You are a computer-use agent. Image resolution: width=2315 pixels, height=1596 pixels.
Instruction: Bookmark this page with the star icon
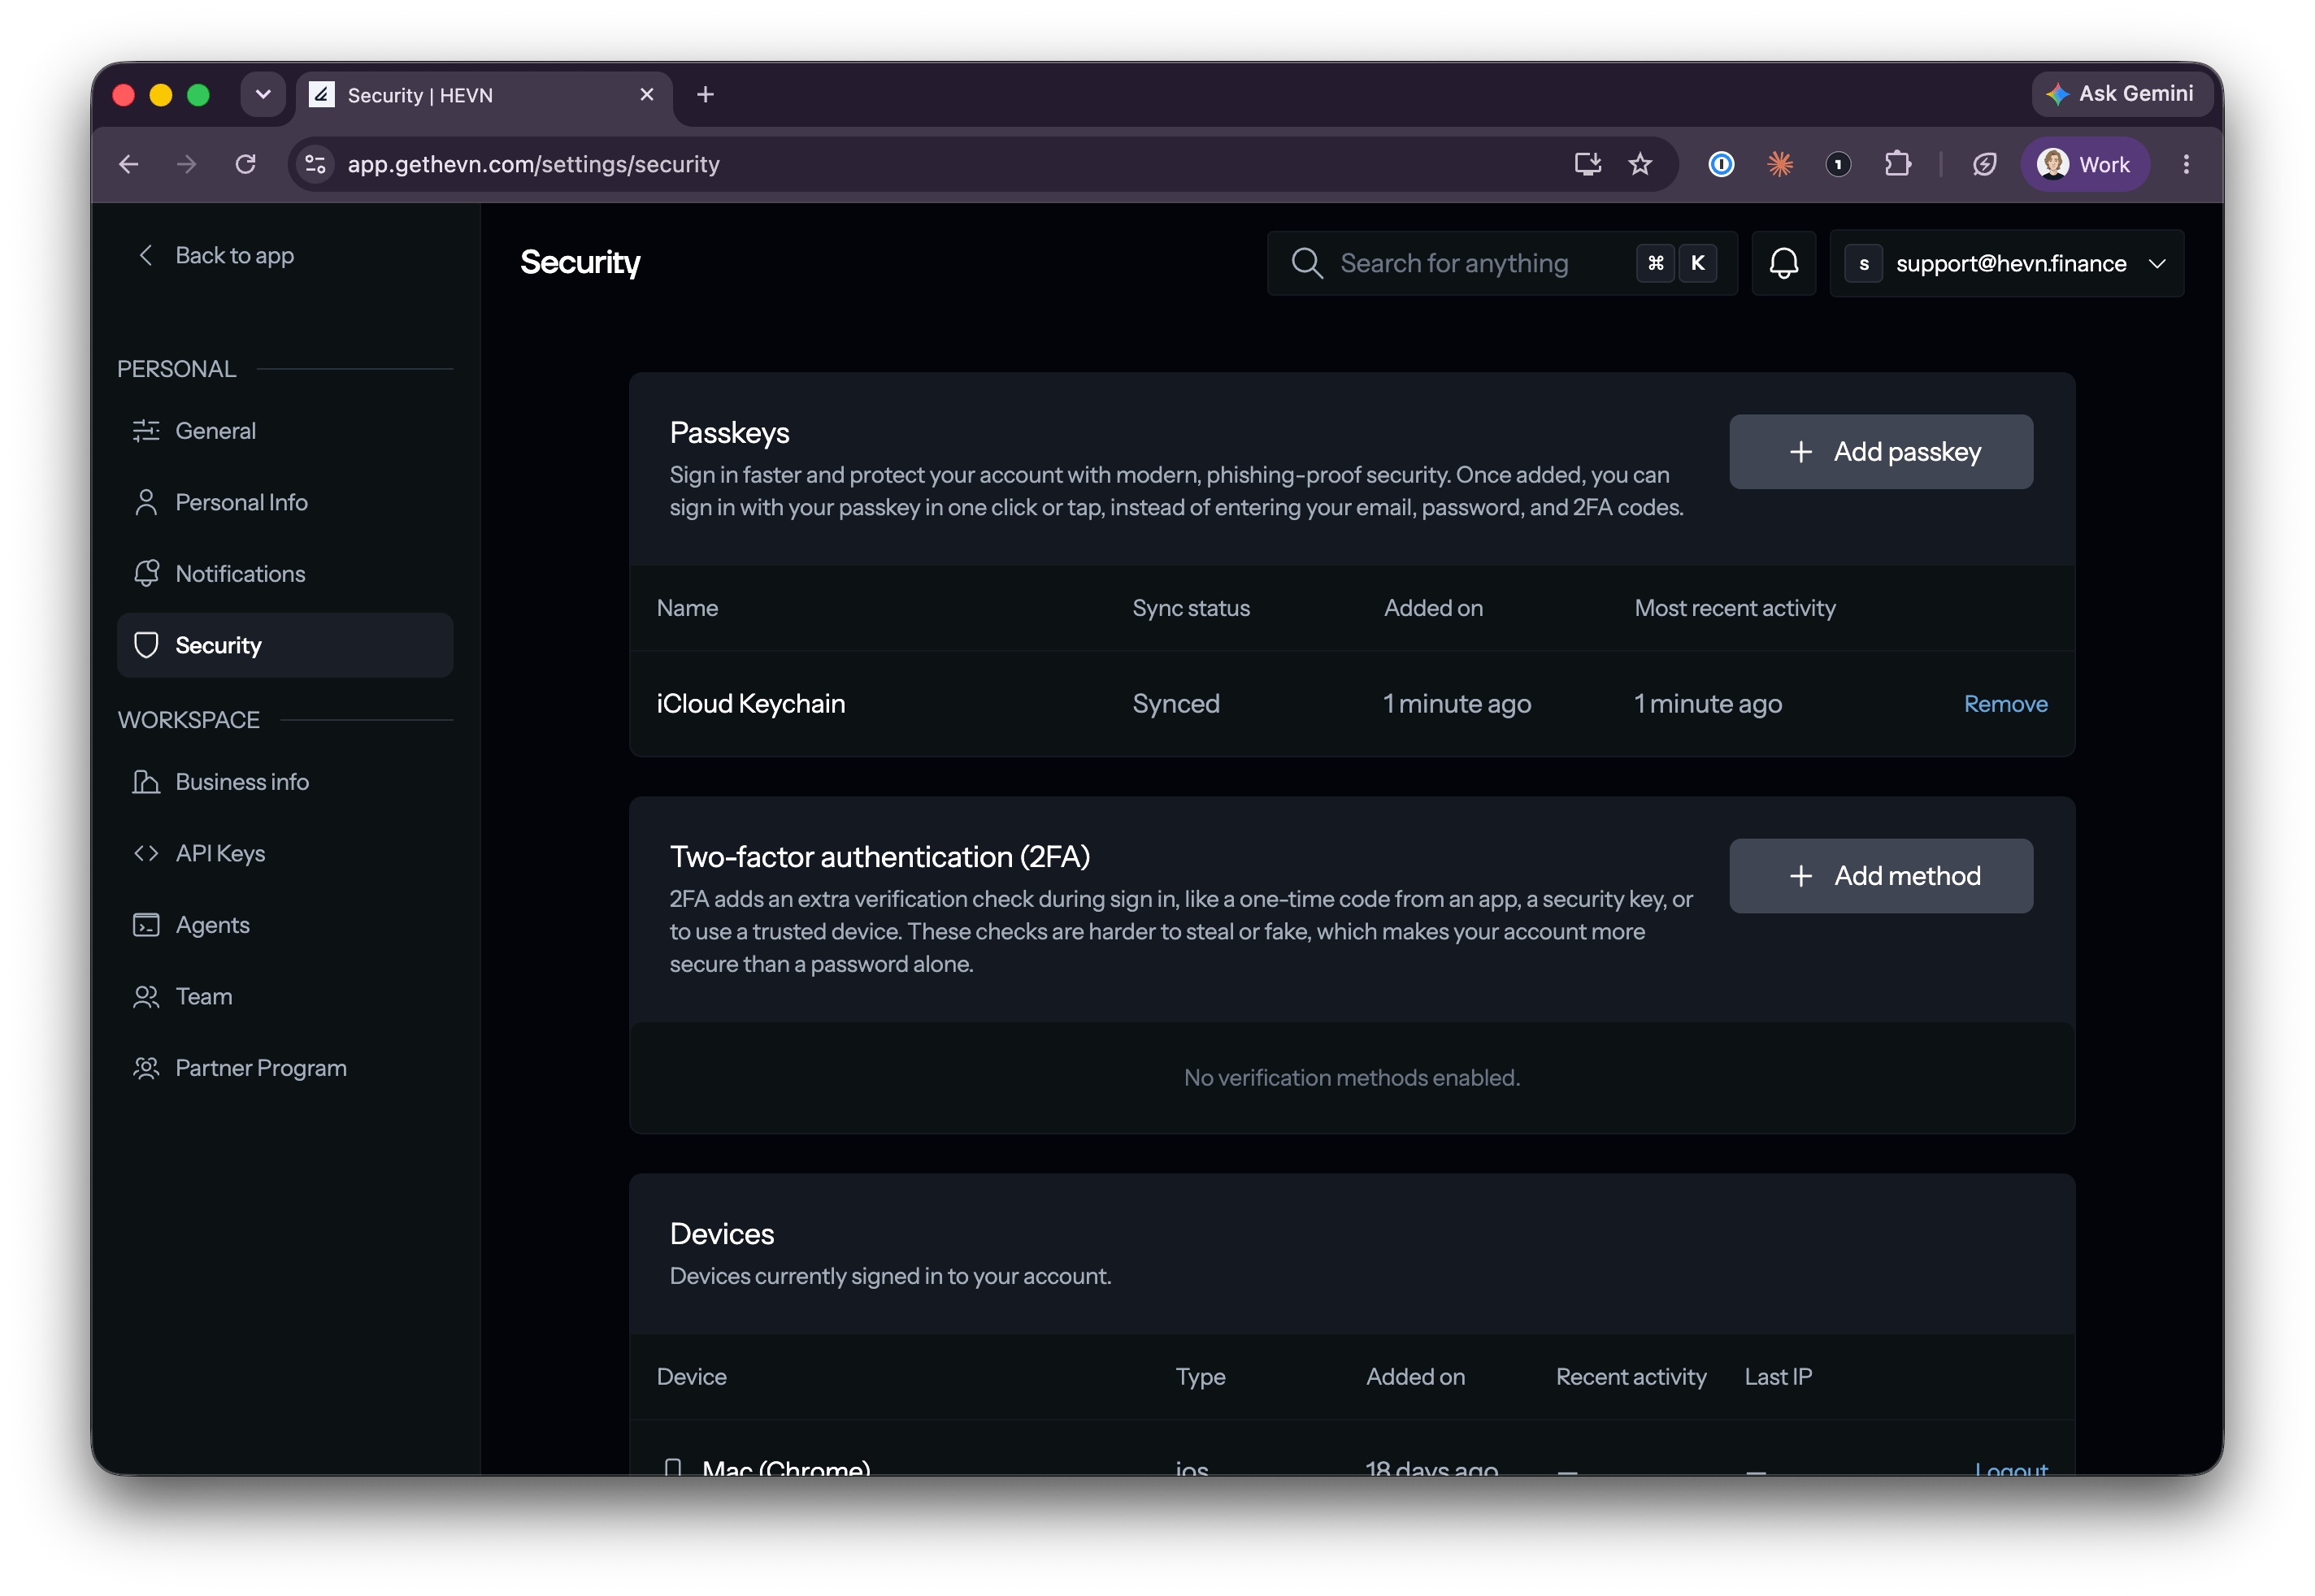click(1640, 164)
